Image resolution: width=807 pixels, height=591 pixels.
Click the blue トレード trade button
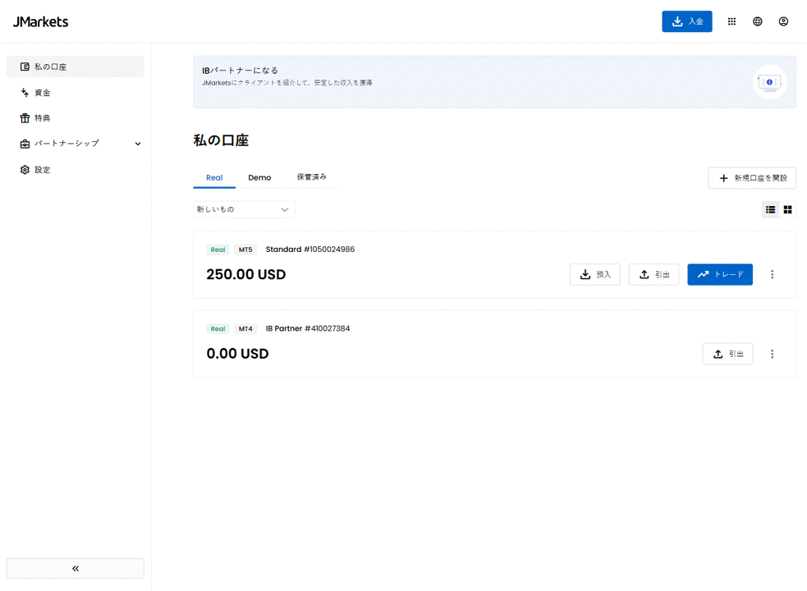click(719, 274)
